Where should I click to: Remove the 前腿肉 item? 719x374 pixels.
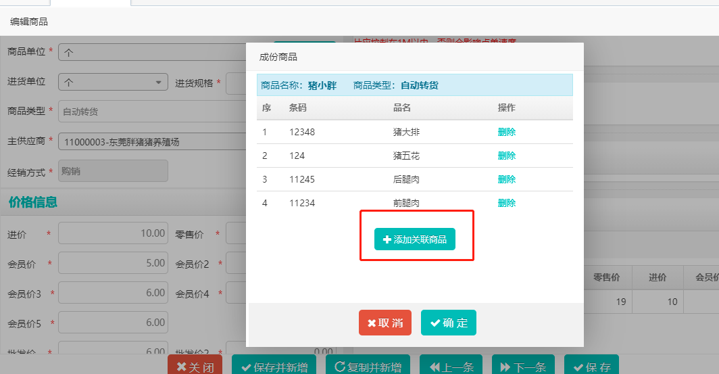506,203
